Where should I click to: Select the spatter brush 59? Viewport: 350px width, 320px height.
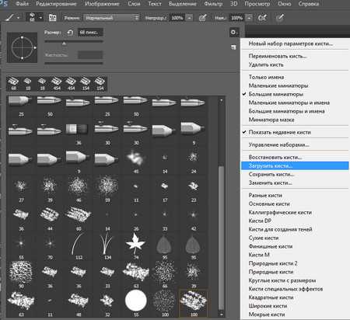tap(107, 189)
